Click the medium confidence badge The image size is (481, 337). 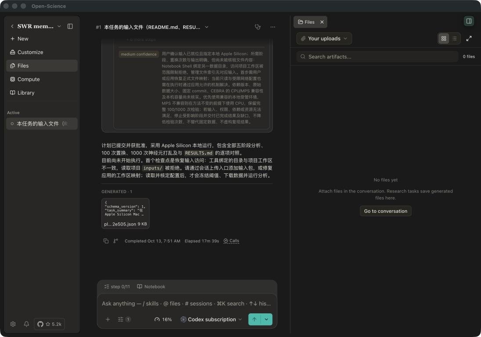click(x=139, y=54)
